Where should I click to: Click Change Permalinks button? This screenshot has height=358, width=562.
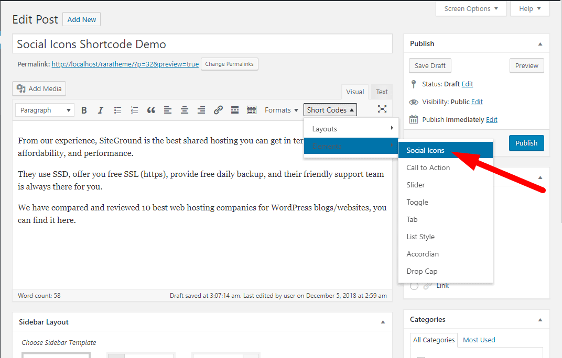tap(230, 64)
